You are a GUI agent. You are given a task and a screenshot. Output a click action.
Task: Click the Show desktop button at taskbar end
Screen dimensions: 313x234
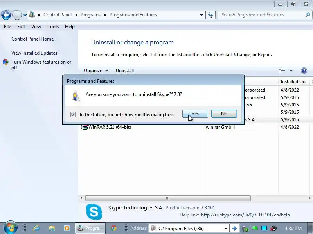[x=311, y=228]
